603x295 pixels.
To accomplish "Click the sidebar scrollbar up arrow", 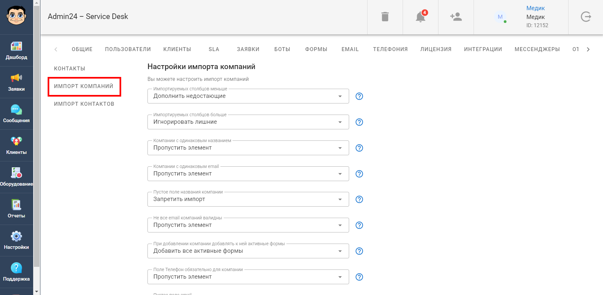I will (x=36, y=3).
